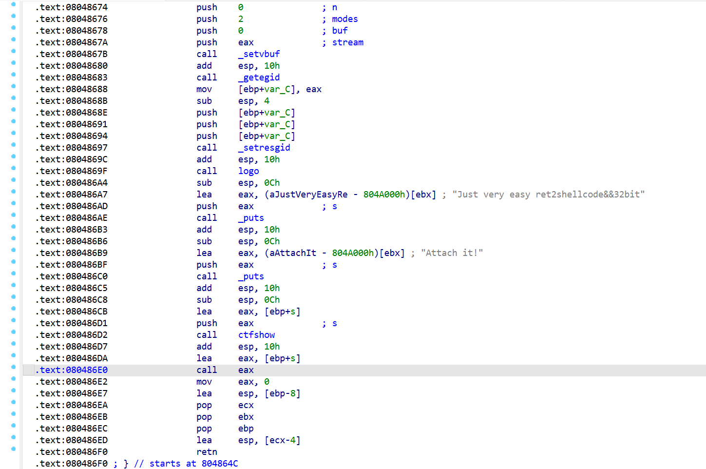The height and width of the screenshot is (469, 706).
Task: Toggle the breakpoint dot next to 0804867B
Action: 13,51
